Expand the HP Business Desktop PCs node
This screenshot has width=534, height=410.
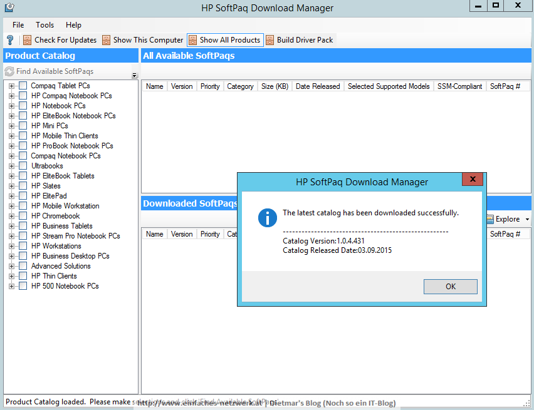11,256
